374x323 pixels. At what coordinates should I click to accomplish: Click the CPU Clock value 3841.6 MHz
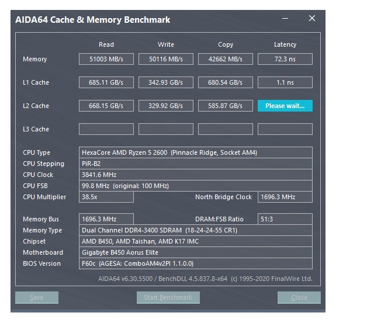pos(196,175)
